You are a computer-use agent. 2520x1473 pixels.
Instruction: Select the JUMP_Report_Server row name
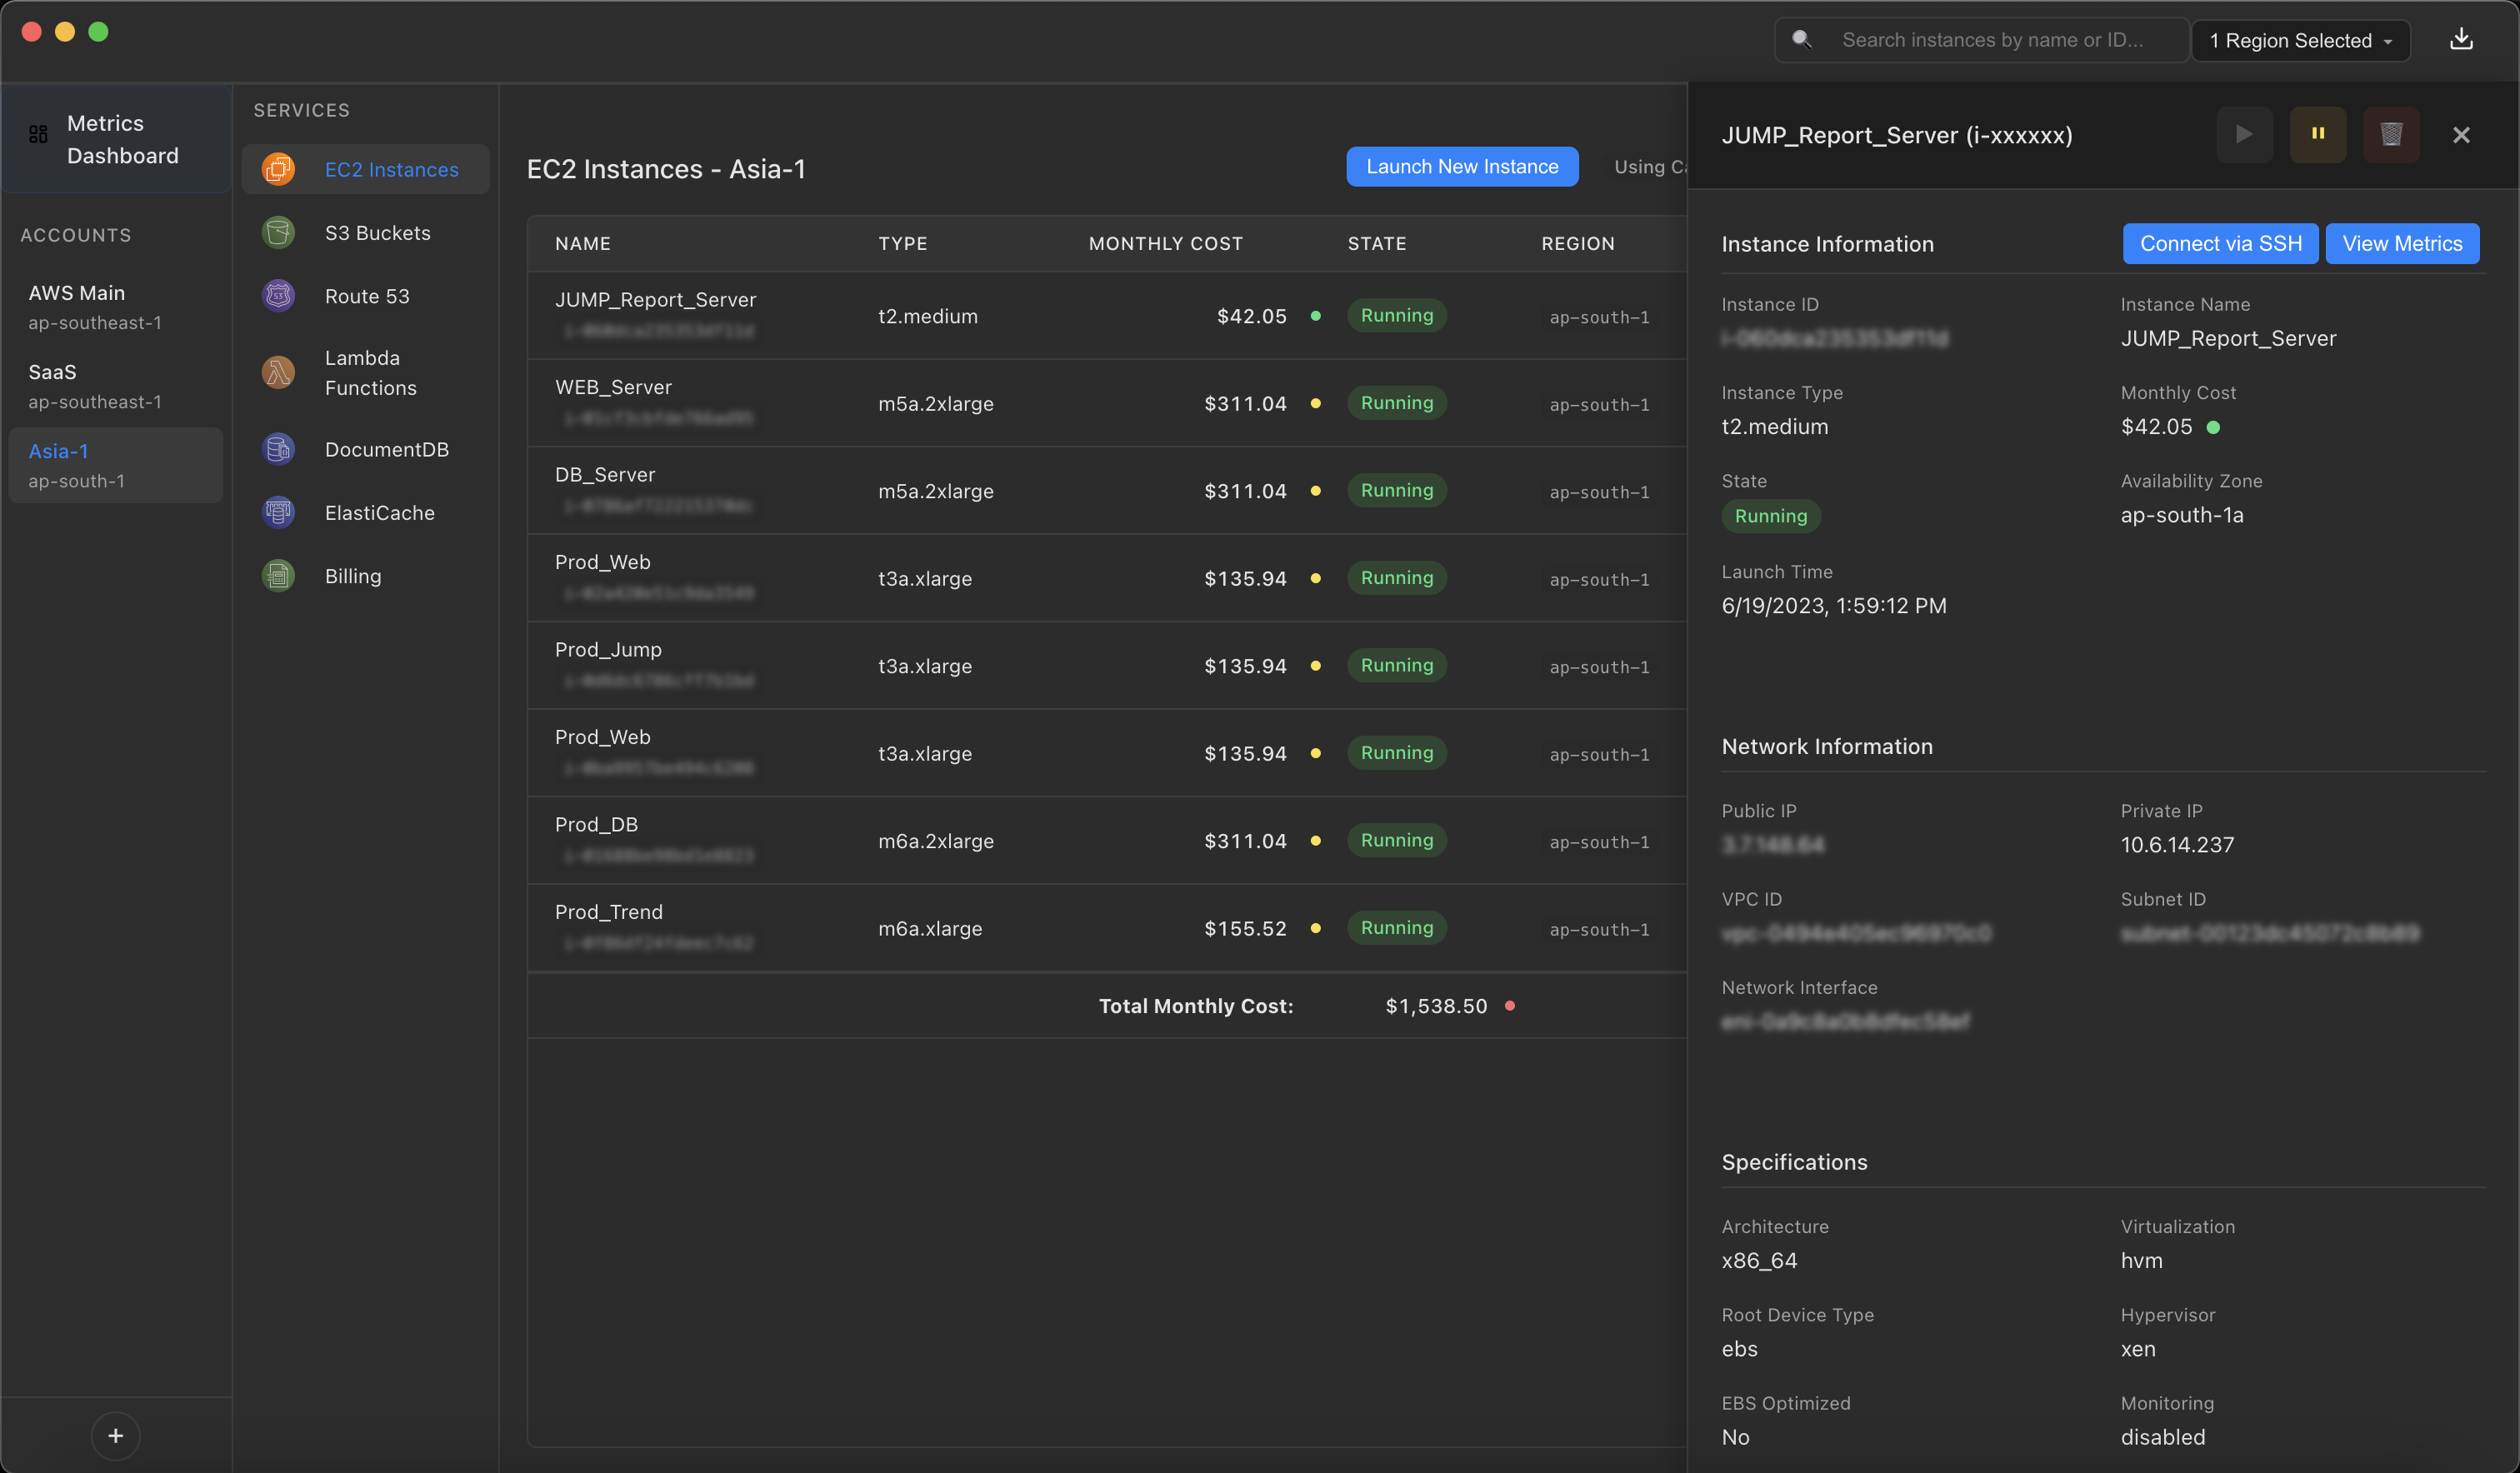655,299
